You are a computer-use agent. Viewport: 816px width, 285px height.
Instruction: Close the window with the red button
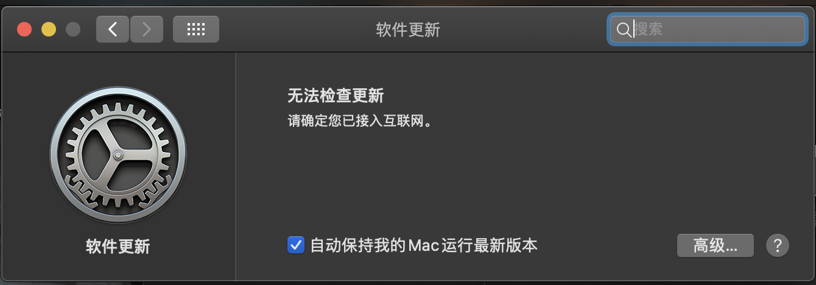click(x=24, y=29)
